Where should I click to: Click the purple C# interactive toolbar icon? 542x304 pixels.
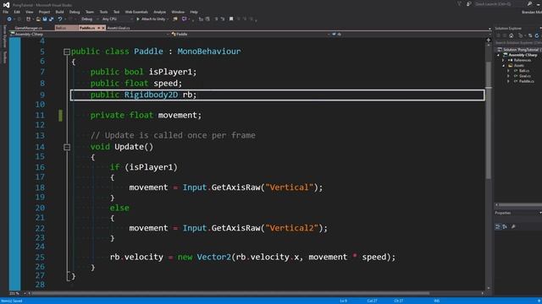(x=185, y=19)
